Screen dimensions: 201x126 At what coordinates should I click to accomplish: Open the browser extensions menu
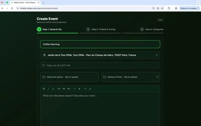tap(169, 8)
